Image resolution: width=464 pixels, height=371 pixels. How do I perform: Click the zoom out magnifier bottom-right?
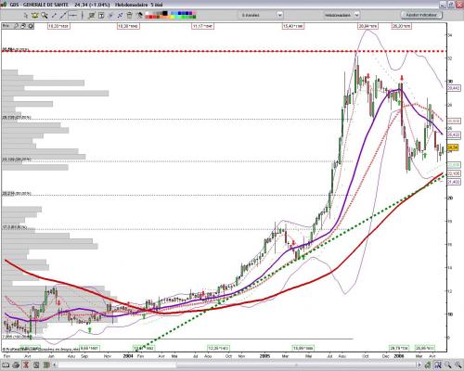click(x=447, y=365)
